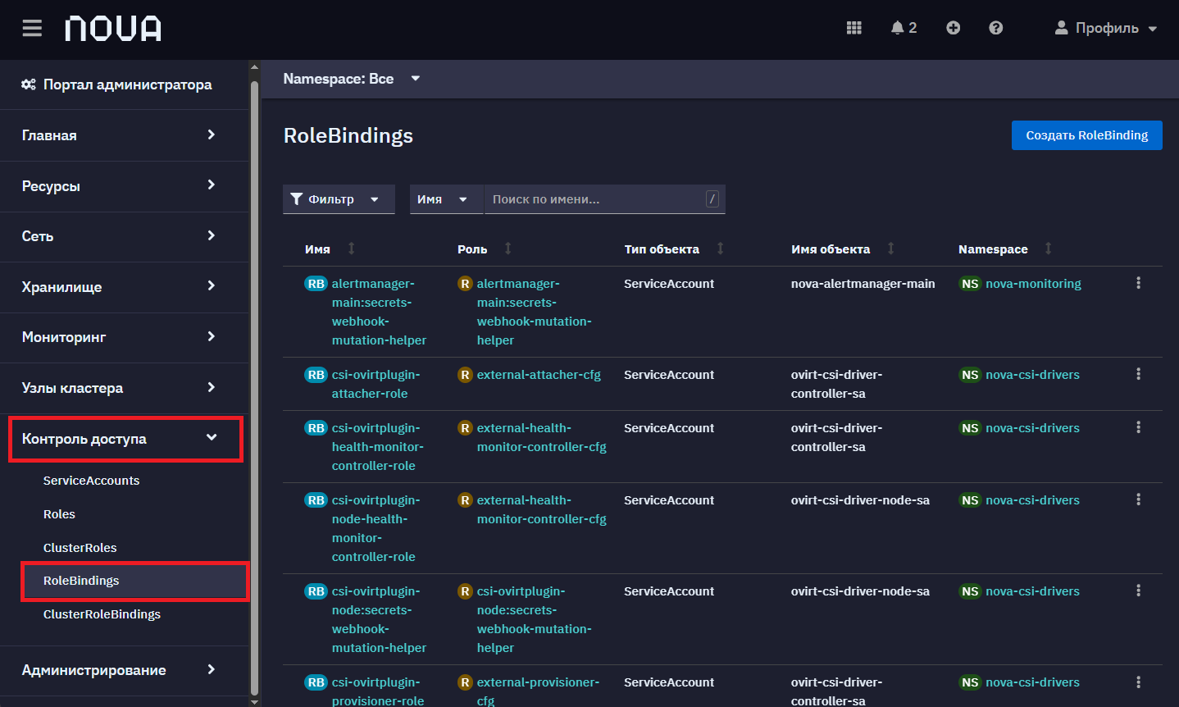Select RoleBindings in sidebar
The width and height of the screenshot is (1179, 707).
pos(134,581)
